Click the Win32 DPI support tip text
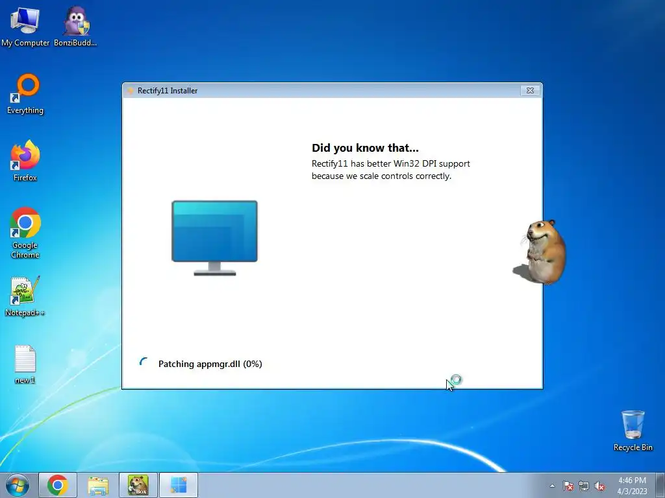Viewport: 665px width, 498px height. click(391, 170)
